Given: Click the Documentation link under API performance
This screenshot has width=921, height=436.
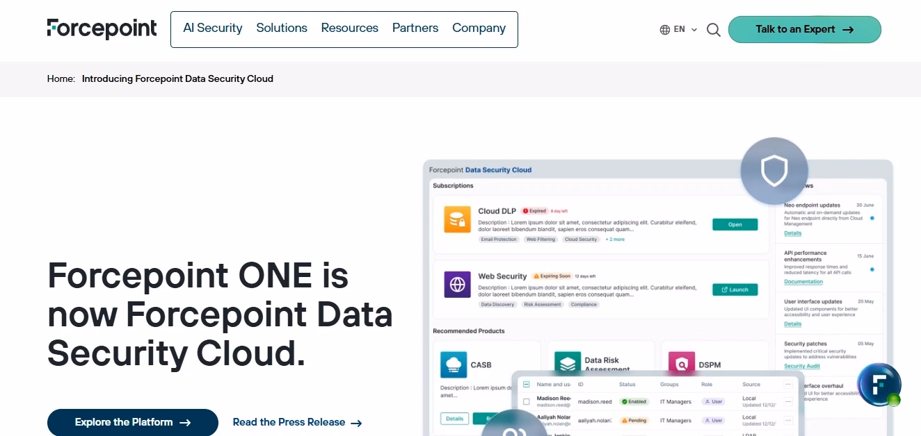Looking at the screenshot, I should (x=803, y=282).
